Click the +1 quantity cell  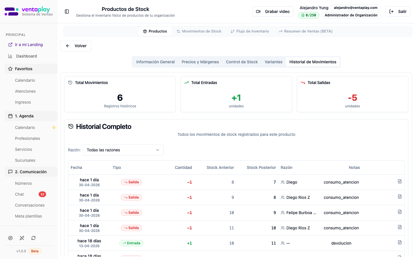coord(189,243)
